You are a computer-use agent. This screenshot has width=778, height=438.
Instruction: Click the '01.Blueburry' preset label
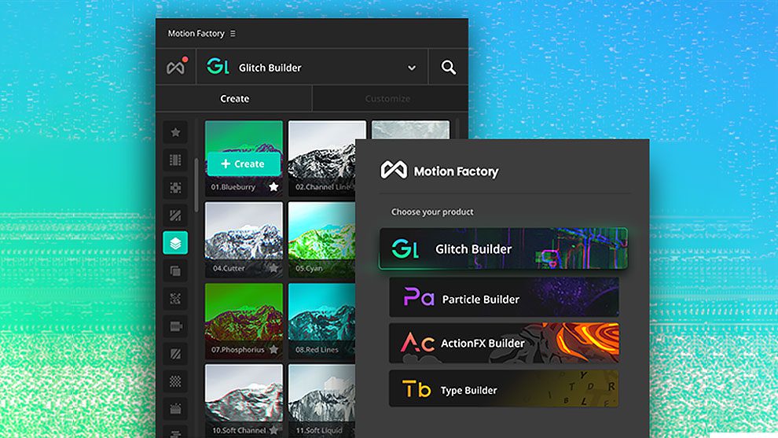[233, 187]
